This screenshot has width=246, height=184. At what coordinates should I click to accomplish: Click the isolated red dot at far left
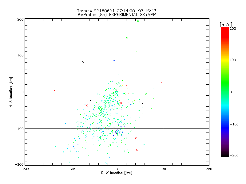pos(54,90)
